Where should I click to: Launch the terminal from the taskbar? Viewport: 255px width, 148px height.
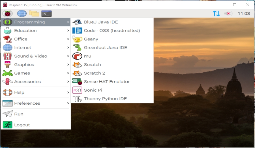(46, 13)
